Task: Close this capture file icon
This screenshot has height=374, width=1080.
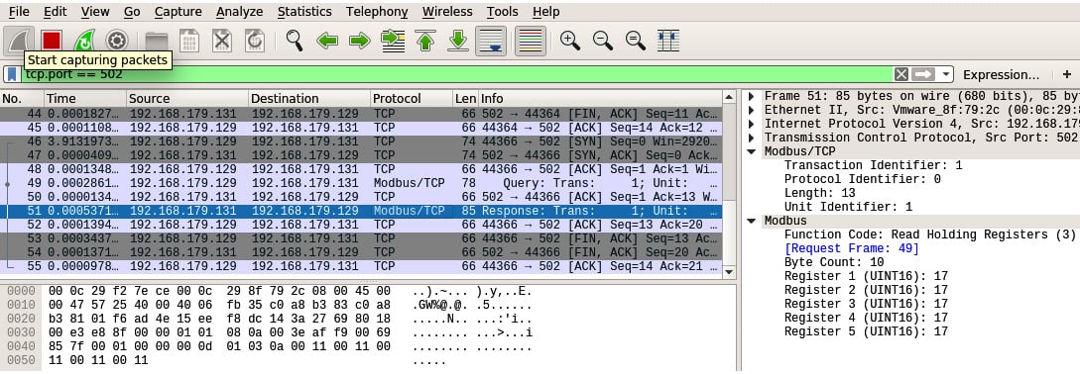Action: click(222, 42)
